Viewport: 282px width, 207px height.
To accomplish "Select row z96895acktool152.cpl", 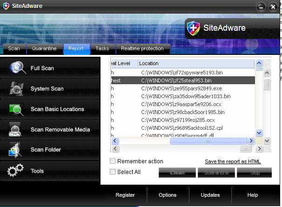I will click(x=183, y=128).
